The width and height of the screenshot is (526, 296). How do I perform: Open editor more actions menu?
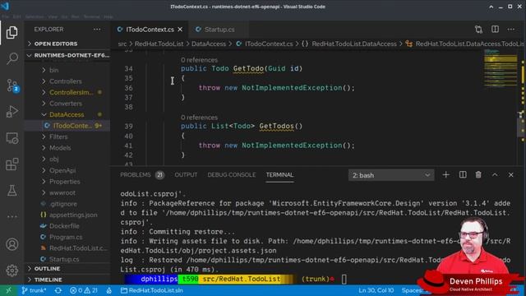coord(511,30)
